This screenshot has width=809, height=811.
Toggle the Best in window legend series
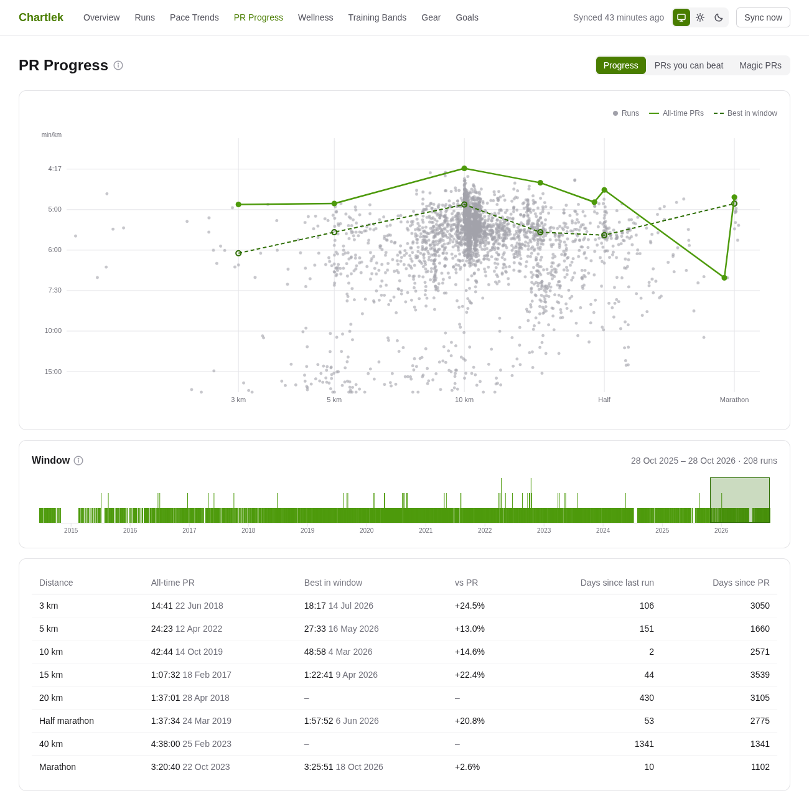746,113
